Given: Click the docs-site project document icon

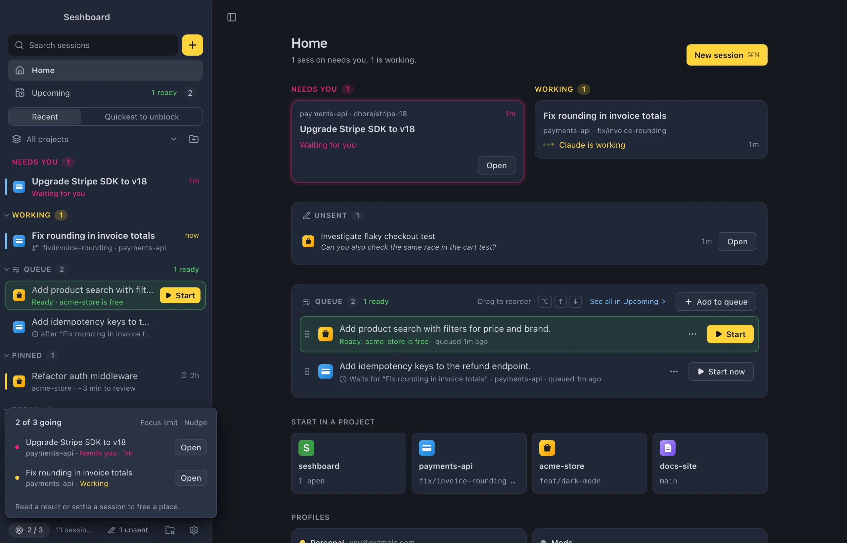Looking at the screenshot, I should pyautogui.click(x=668, y=448).
